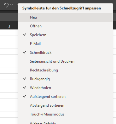Uncheck Speichern in the quick access list
116x124 pixels.
(x=65, y=35)
